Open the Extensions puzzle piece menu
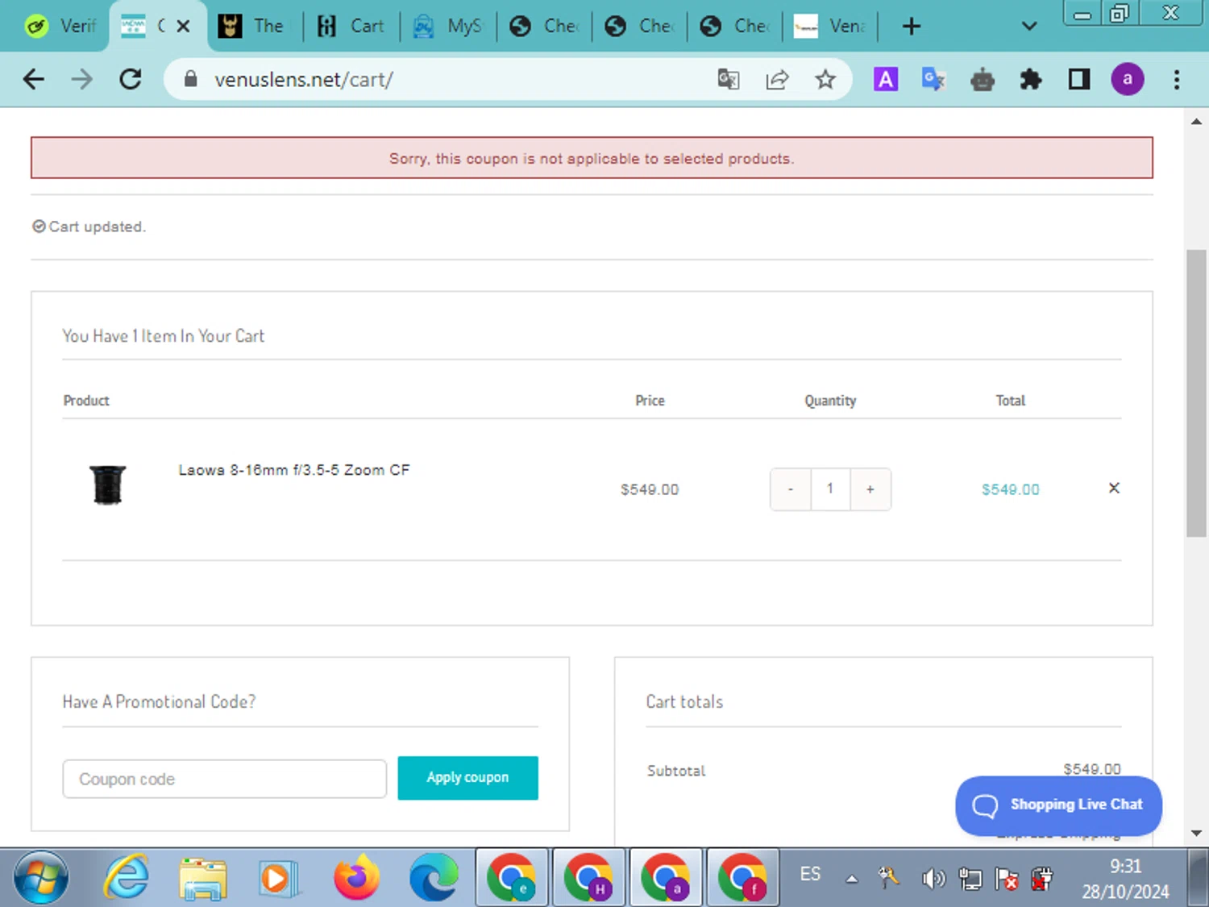1209x907 pixels. point(1031,79)
